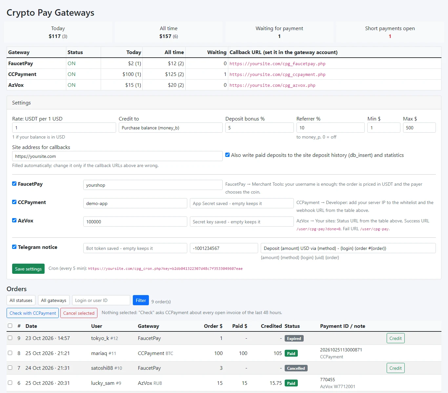Toggle the Telegram notice checkbox
The height and width of the screenshot is (393, 448).
14,247
